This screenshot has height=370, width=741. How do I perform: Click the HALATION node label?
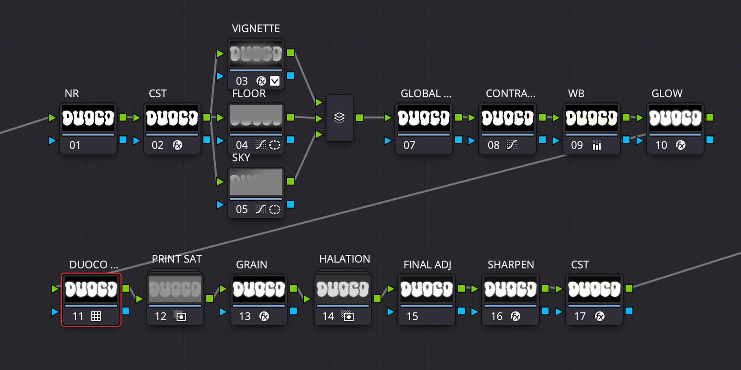[345, 259]
